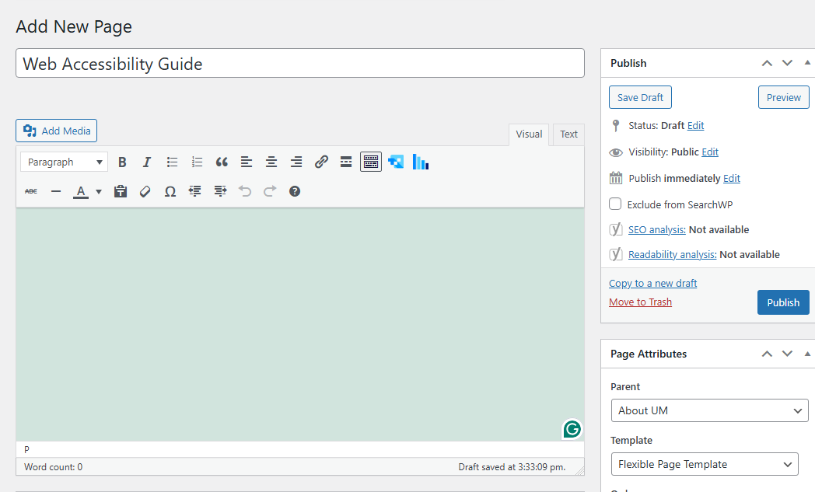Open special character Omega picker
Image resolution: width=815 pixels, height=492 pixels.
click(x=170, y=191)
